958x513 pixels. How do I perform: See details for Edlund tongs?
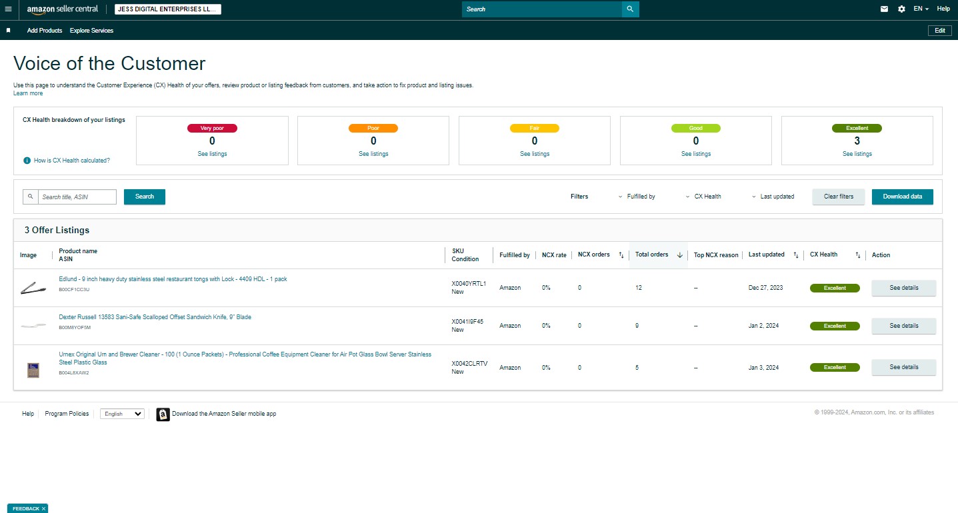(904, 288)
